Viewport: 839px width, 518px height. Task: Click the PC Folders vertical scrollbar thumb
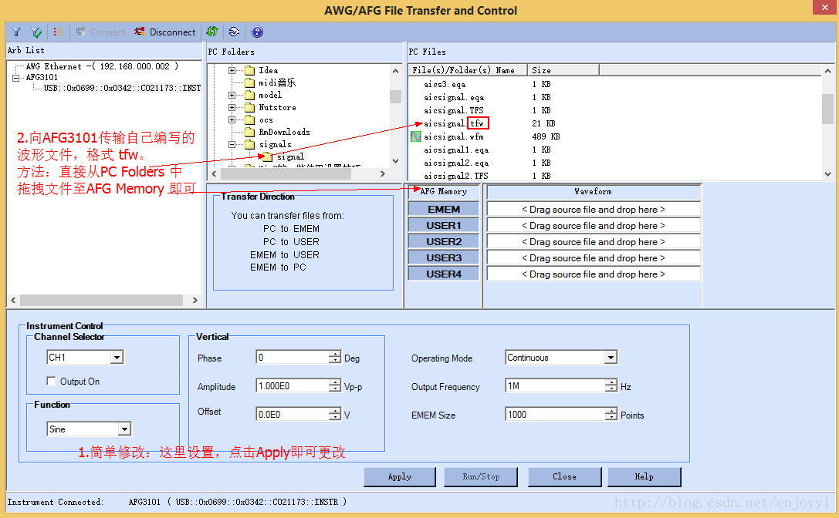(395, 97)
